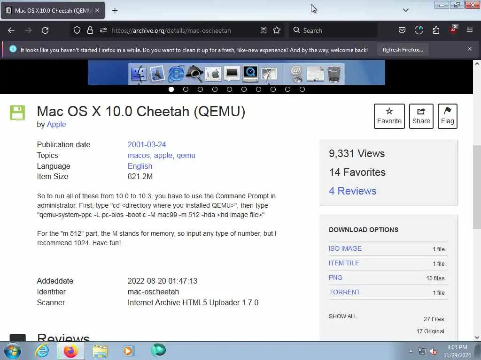Viewport: 481px width, 360px height.
Task: Close the Mac OS X 10.0 Cheetah tab
Action: tap(97, 10)
